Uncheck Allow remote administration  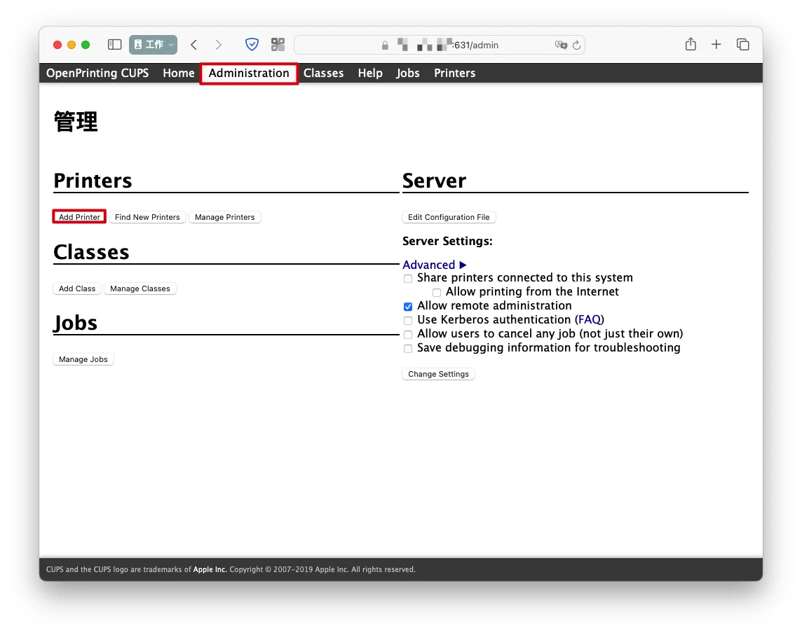pyautogui.click(x=408, y=307)
